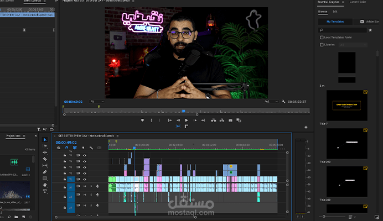The height and width of the screenshot is (221, 383).
Task: Select the Track Select Forward tool
Action: tap(45, 146)
